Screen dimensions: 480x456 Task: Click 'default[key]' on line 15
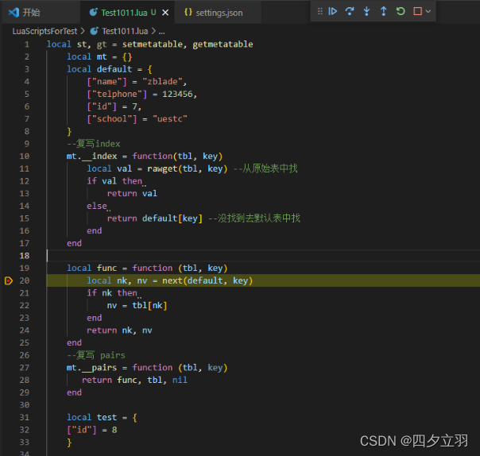coord(172,218)
